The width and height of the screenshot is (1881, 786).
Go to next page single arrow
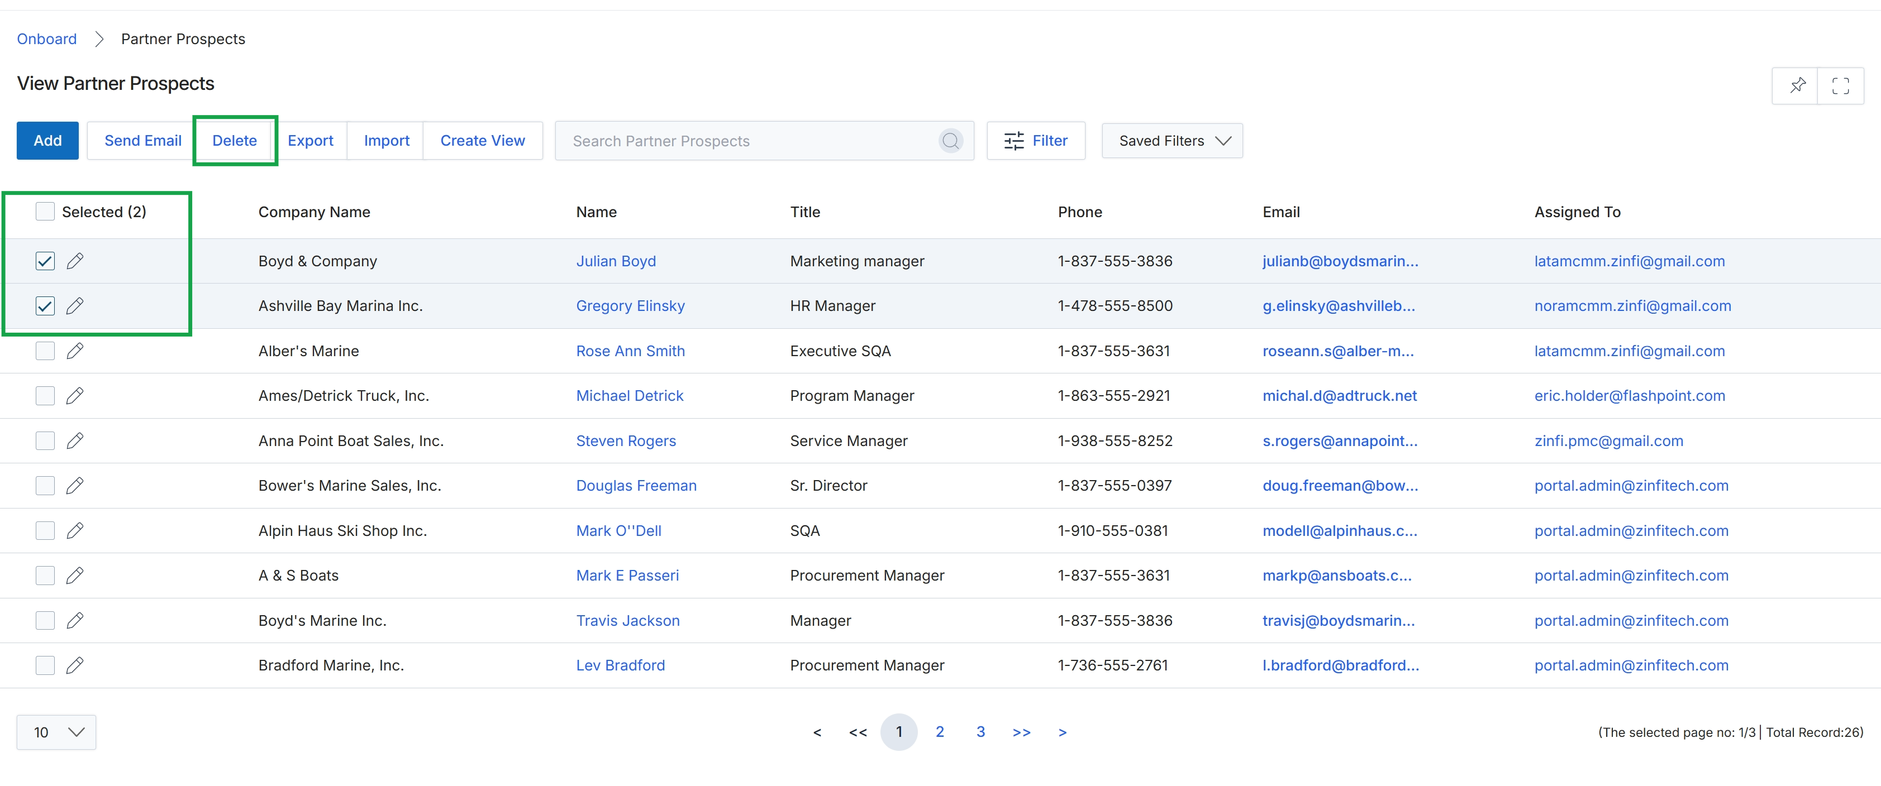point(1063,732)
